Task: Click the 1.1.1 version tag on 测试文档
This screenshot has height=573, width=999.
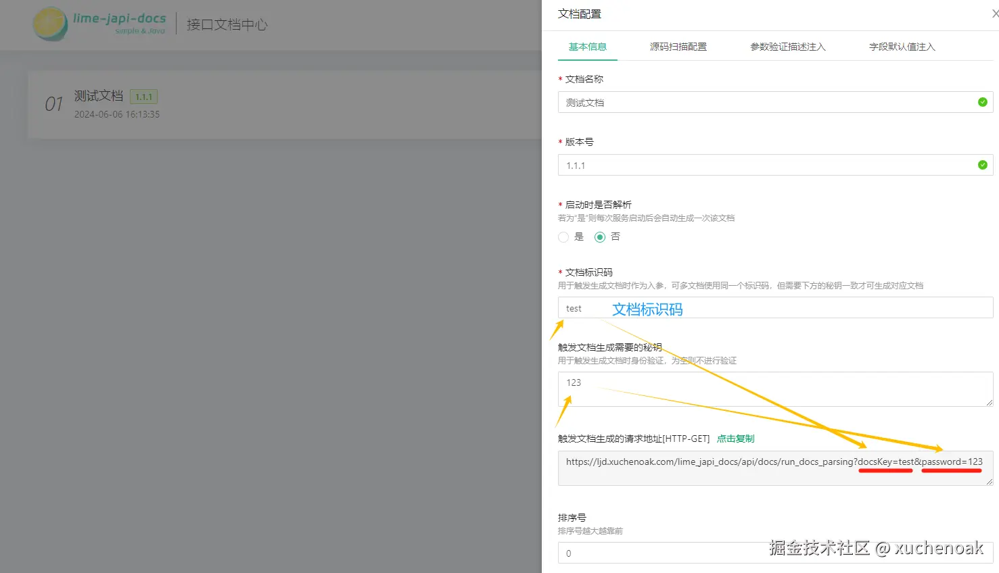Action: click(x=143, y=97)
